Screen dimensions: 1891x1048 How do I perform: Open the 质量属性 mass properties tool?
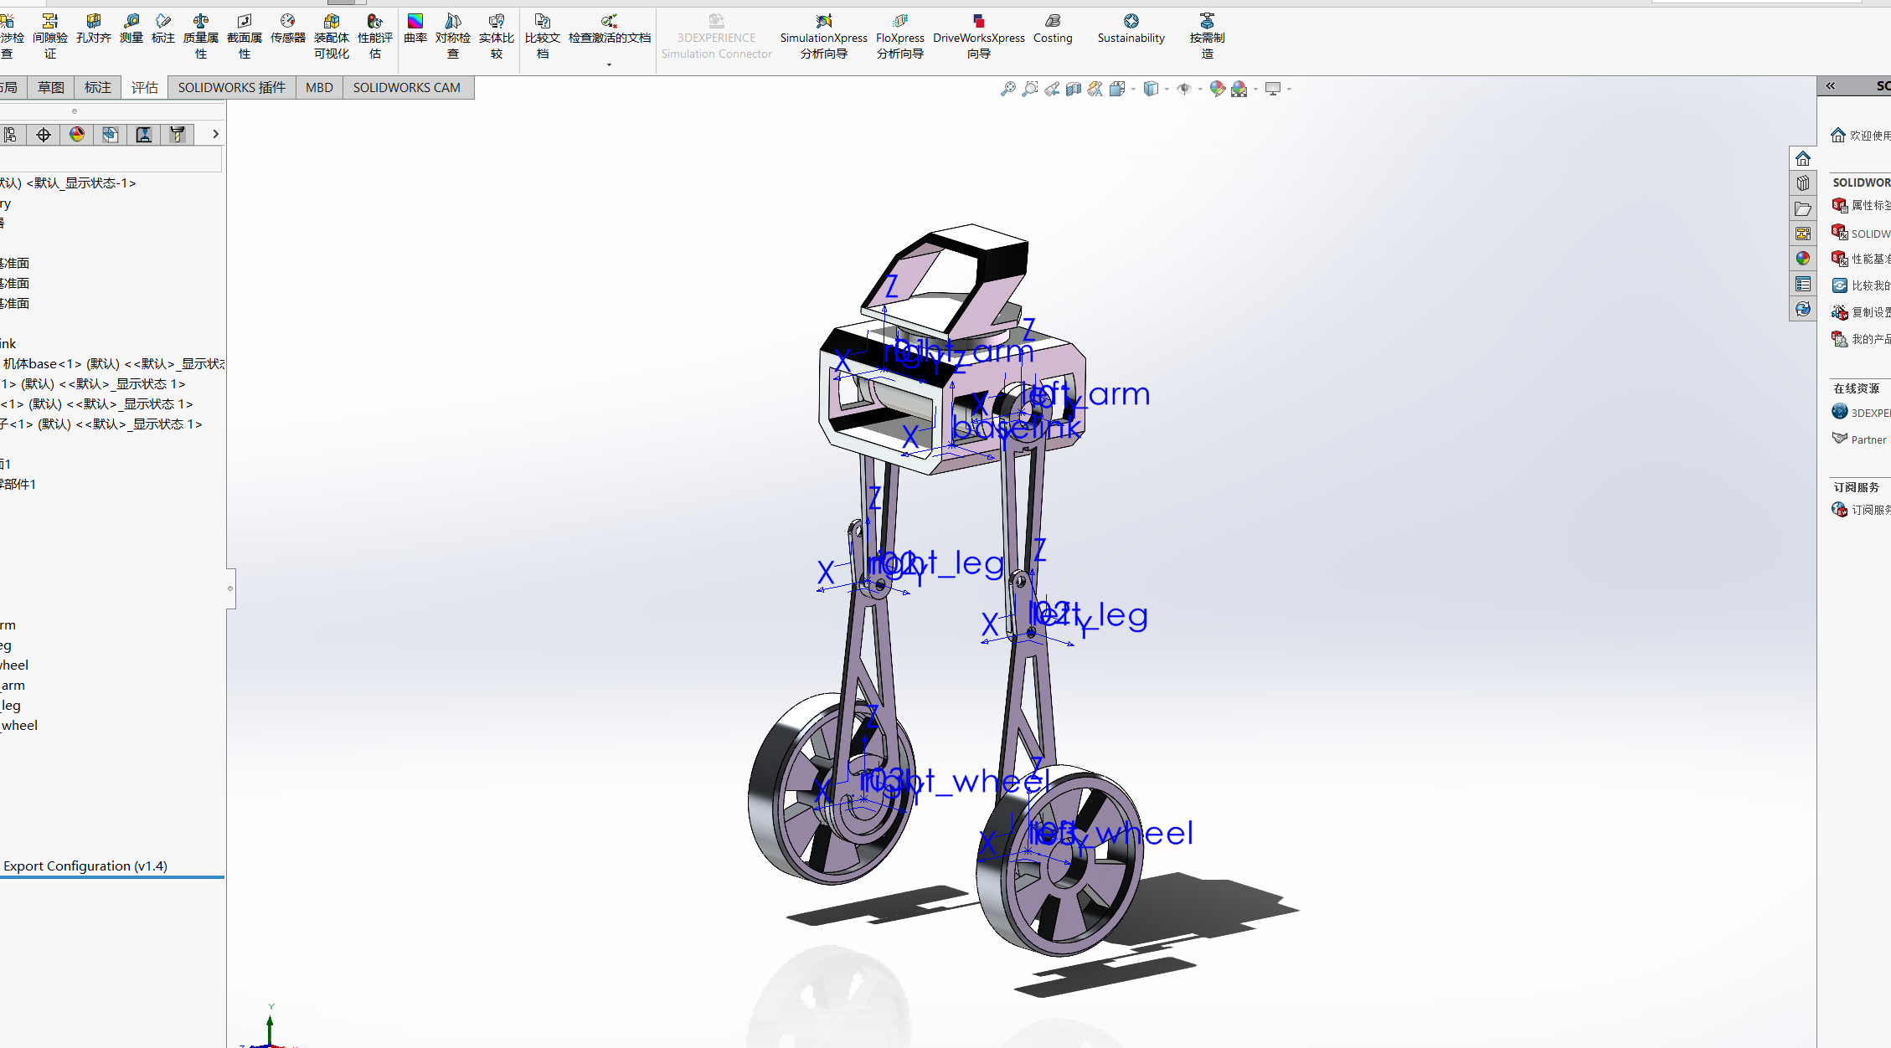[201, 36]
